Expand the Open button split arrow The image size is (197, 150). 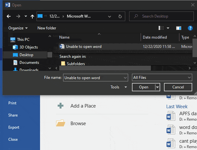click(x=157, y=87)
